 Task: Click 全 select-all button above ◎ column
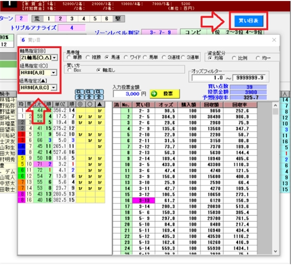click(x=79, y=97)
